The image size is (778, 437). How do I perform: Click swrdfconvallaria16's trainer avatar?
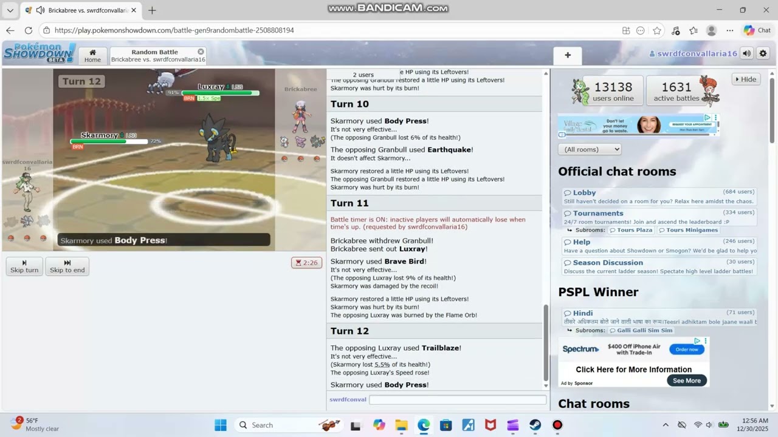coord(26,192)
